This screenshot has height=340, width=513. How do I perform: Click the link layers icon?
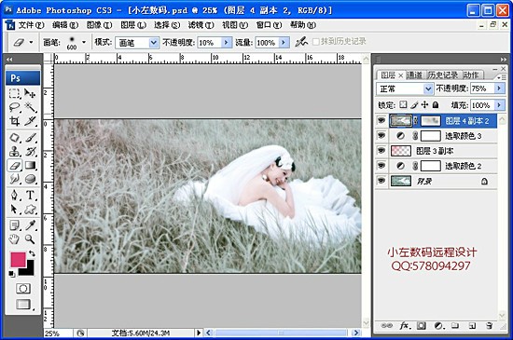click(386, 326)
